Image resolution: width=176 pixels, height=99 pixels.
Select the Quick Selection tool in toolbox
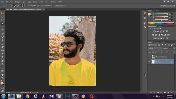point(2,23)
